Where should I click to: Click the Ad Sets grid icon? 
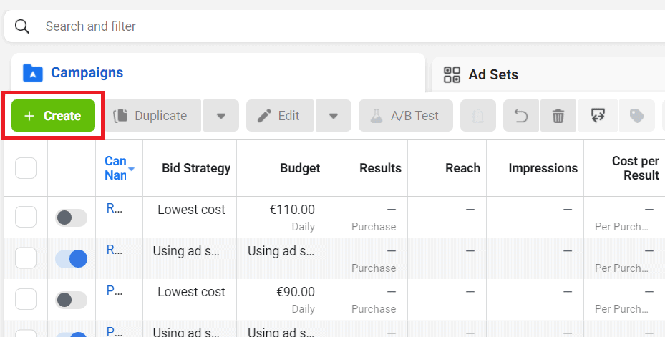pyautogui.click(x=452, y=74)
